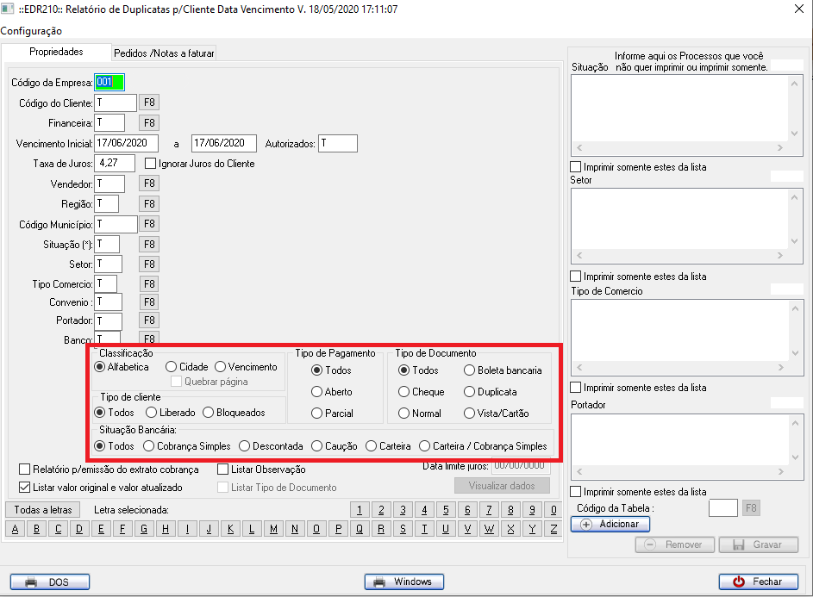Select letter M in the alphabet bar
The width and height of the screenshot is (813, 597).
[x=273, y=529]
